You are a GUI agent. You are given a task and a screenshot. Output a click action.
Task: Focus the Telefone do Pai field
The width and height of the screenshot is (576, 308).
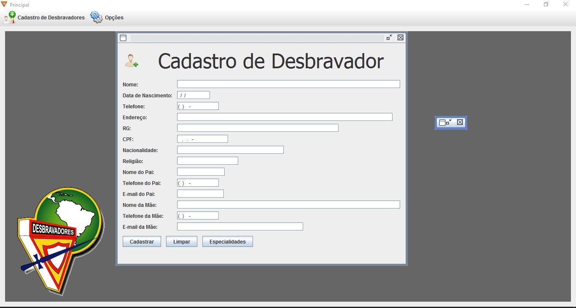pos(198,183)
